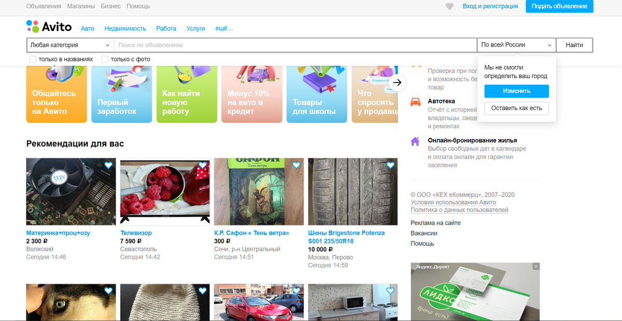
Task: Click 'К.Р. Сафон « Тень ветра»' title link
Action: (x=251, y=233)
